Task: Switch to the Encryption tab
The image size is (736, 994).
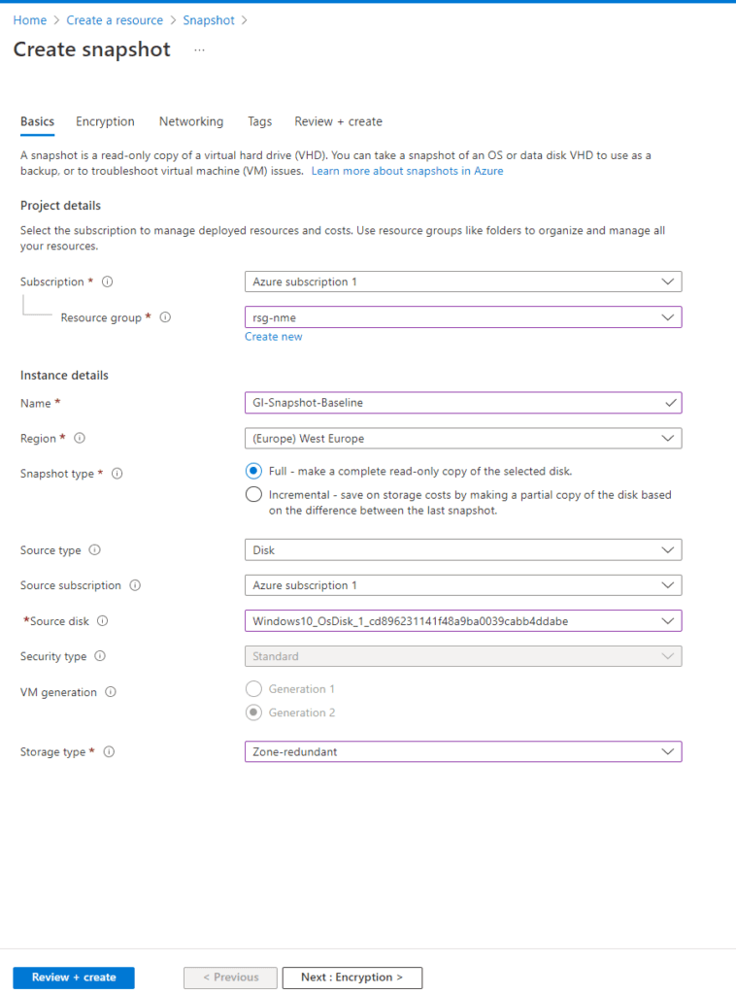Action: click(105, 121)
